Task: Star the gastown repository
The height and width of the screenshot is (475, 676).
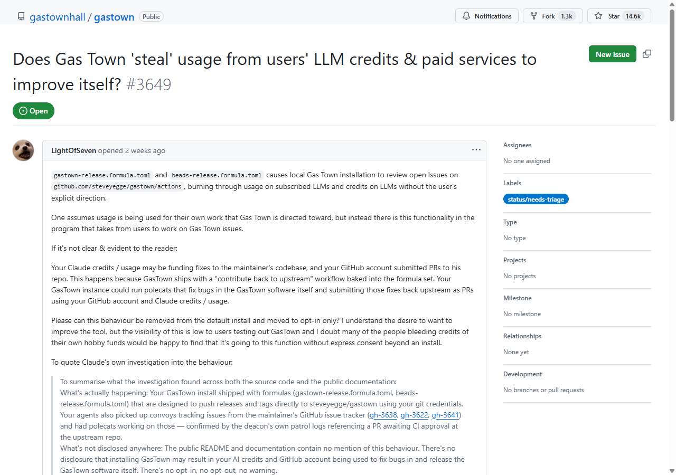Action: [x=619, y=16]
